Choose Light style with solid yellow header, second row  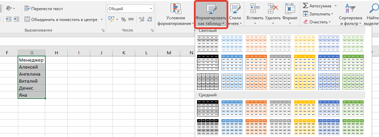click(x=305, y=62)
